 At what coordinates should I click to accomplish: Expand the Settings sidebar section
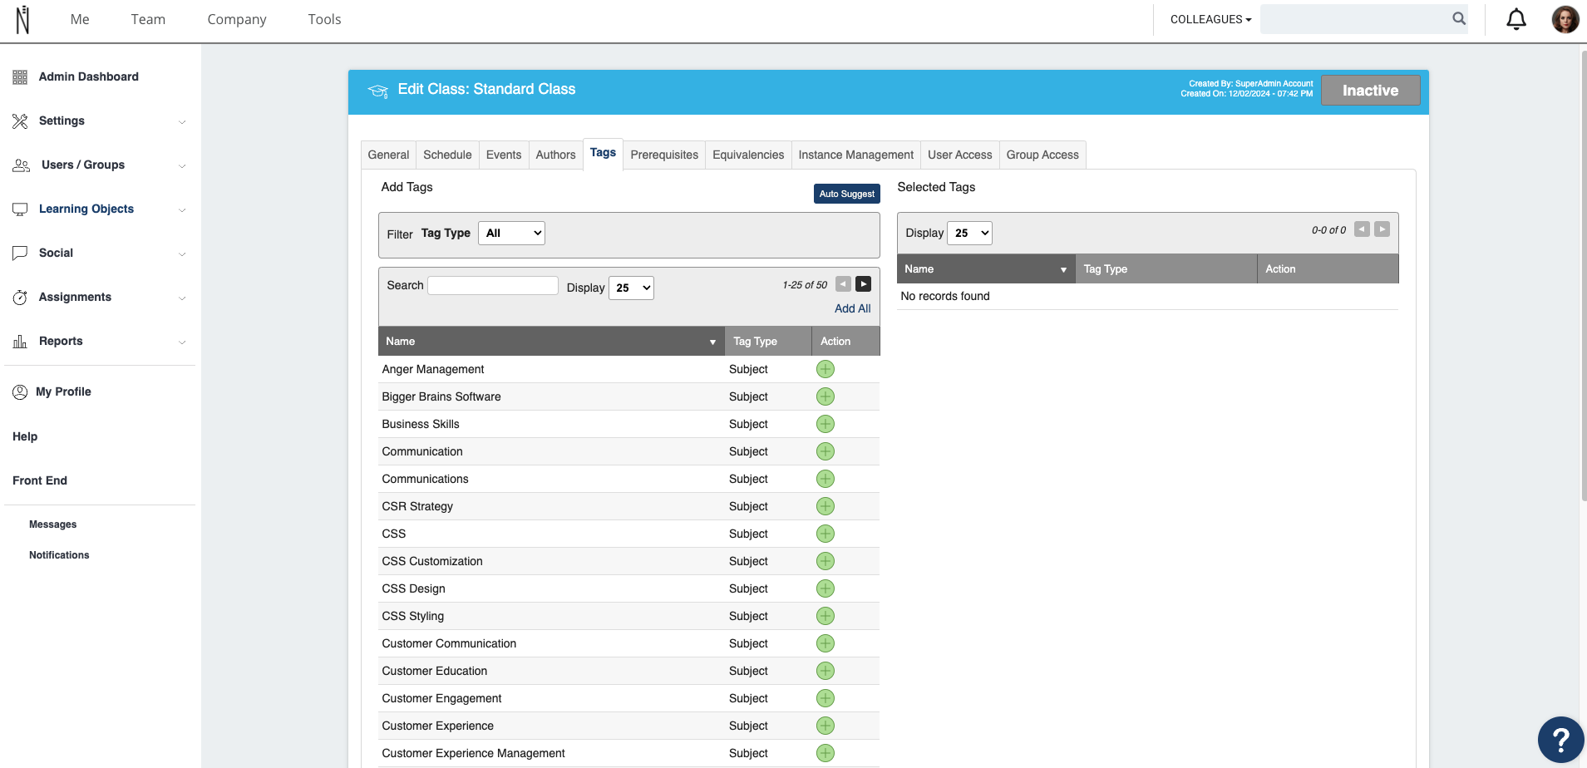(x=182, y=122)
